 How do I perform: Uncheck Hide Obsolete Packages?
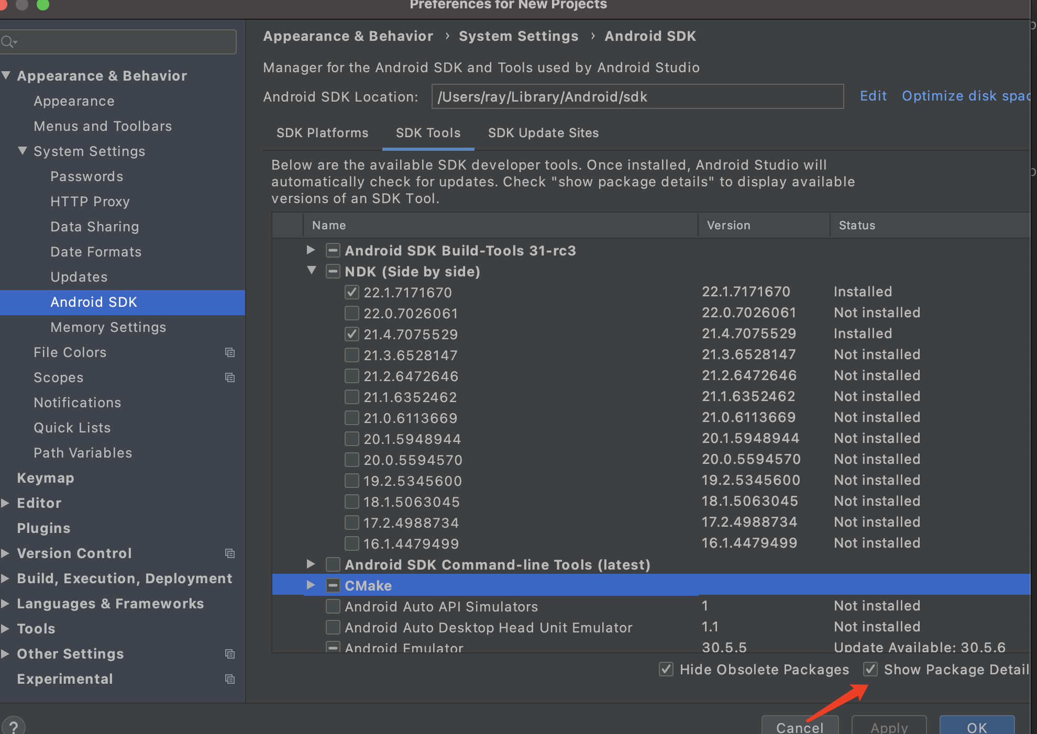pyautogui.click(x=666, y=669)
